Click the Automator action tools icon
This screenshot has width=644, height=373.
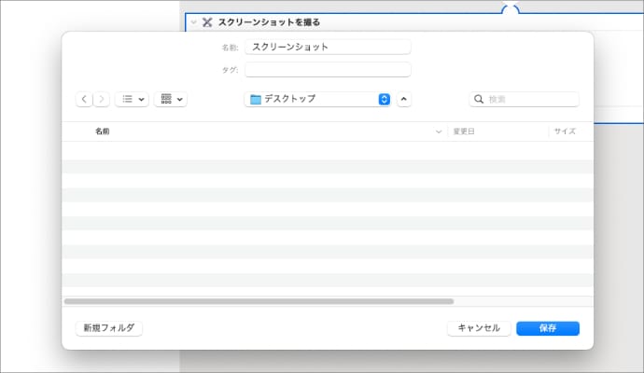click(x=207, y=21)
